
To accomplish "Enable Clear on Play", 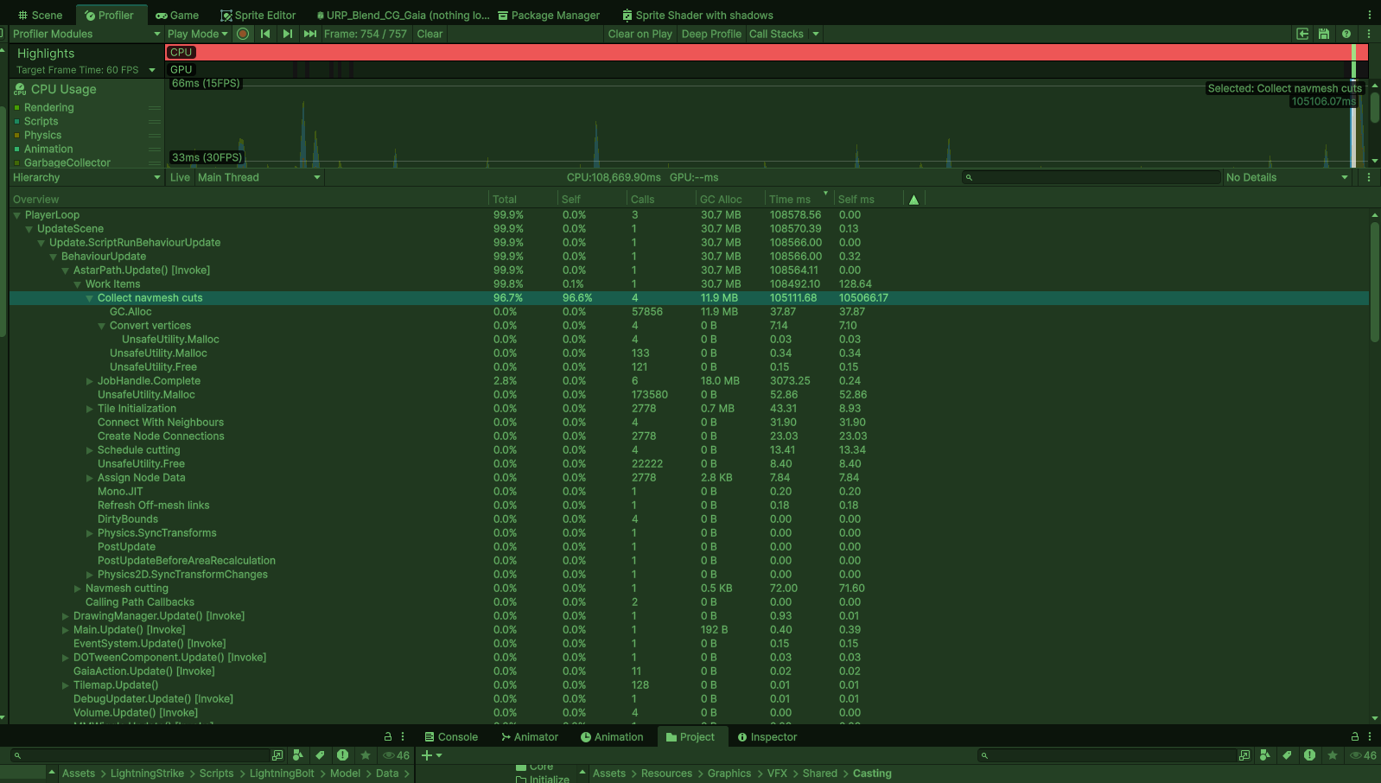I will 640,34.
